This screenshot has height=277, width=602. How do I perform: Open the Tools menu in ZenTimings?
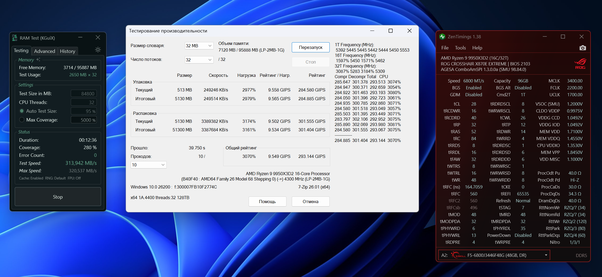coord(460,48)
